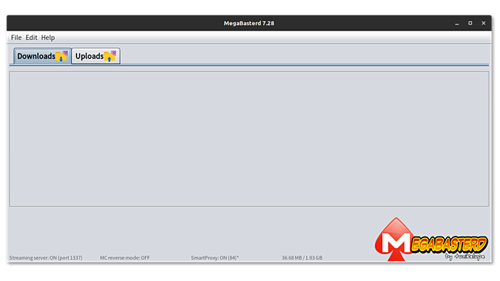Image resolution: width=500 pixels, height=281 pixels.
Task: Click the 'by tonikelope' signature graphic
Action: coord(465,256)
